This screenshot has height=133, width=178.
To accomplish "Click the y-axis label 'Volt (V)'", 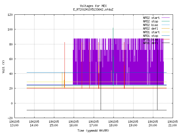I will [x=3, y=66].
